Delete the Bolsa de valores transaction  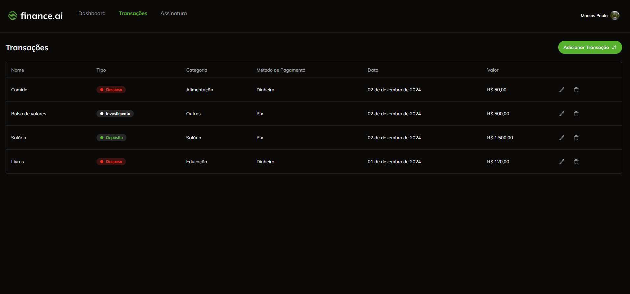pyautogui.click(x=576, y=114)
